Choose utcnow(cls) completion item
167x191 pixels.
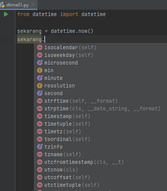(x=101, y=170)
